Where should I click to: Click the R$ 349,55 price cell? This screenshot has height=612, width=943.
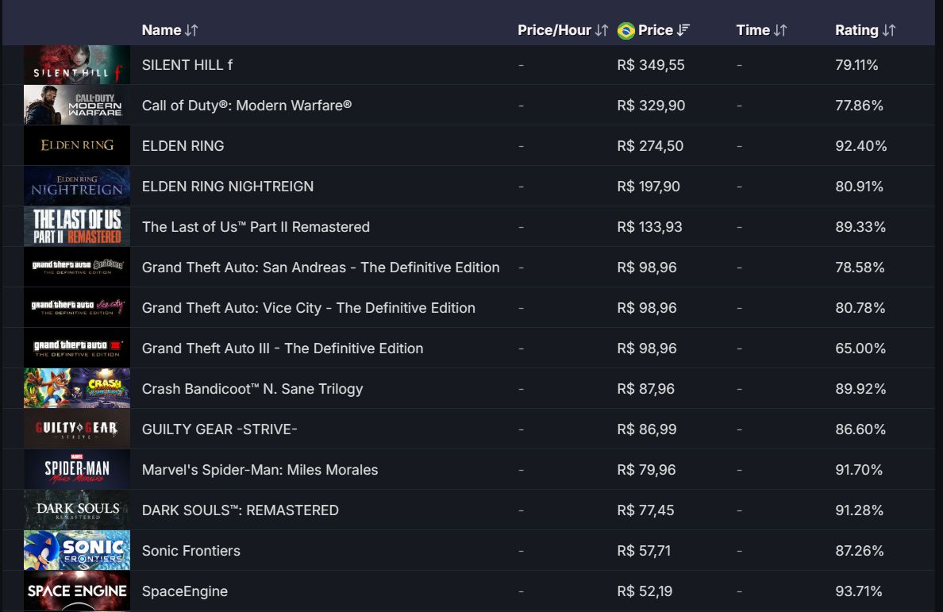pos(651,65)
